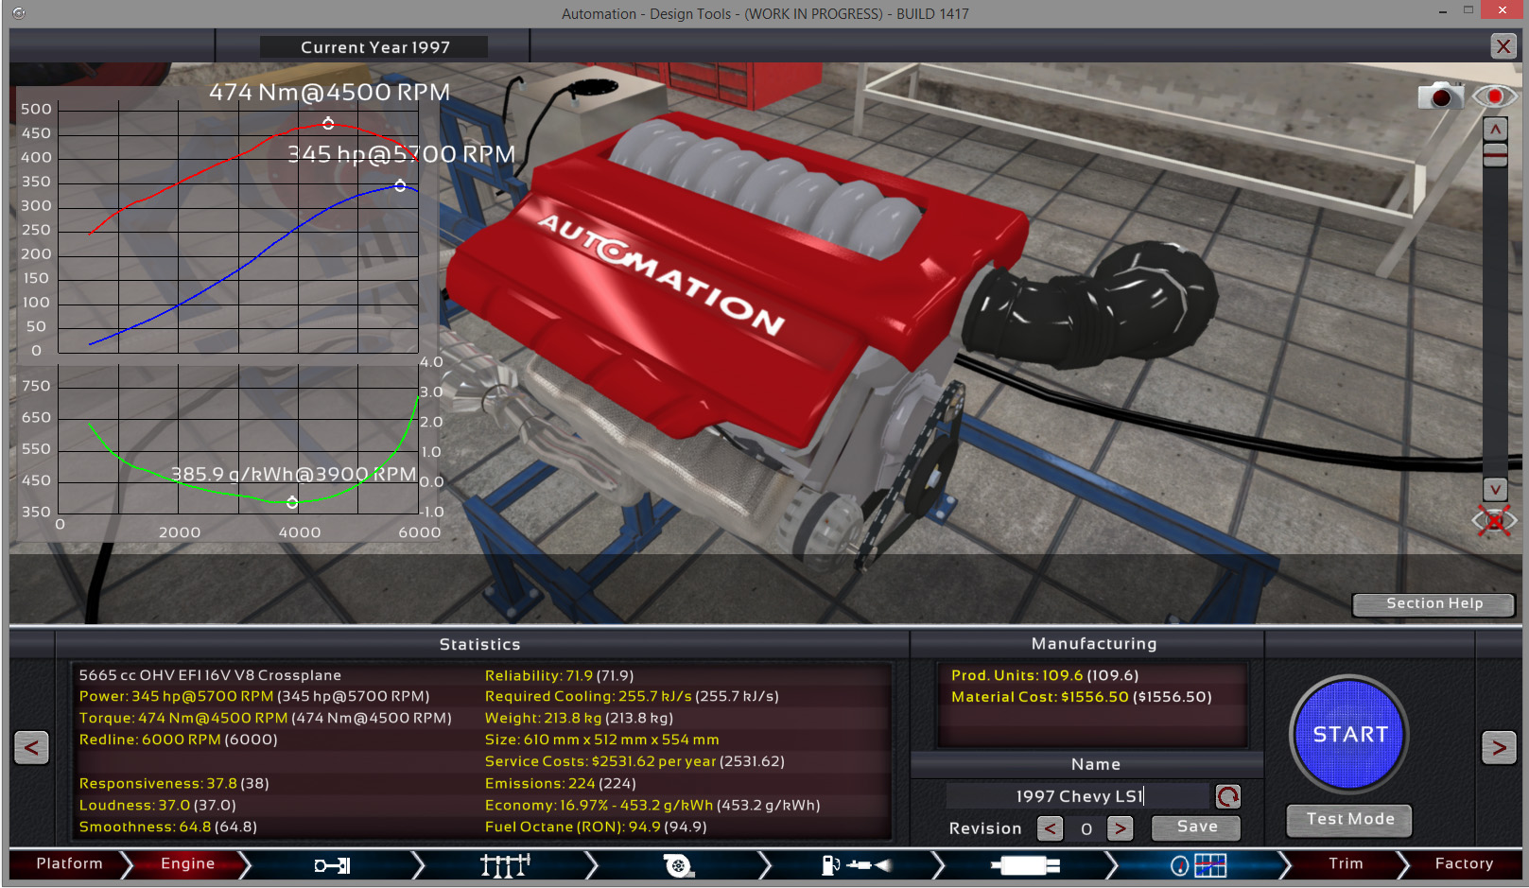The height and width of the screenshot is (888, 1529).
Task: Click the engine name input field
Action: click(x=1079, y=796)
